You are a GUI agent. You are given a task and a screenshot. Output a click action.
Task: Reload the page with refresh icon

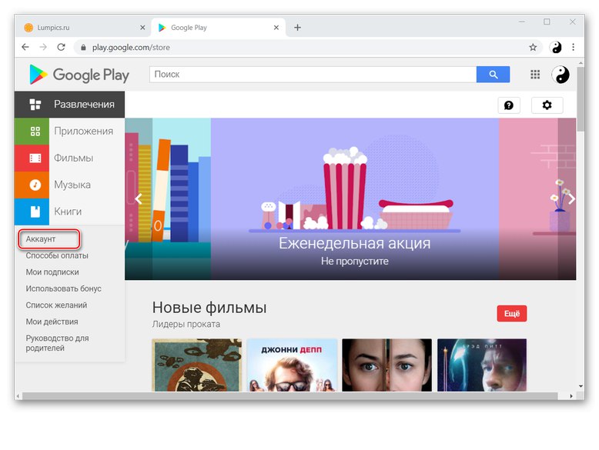tap(61, 48)
